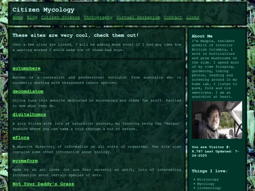Click the intro paragraph about a webring

click(x=97, y=47)
